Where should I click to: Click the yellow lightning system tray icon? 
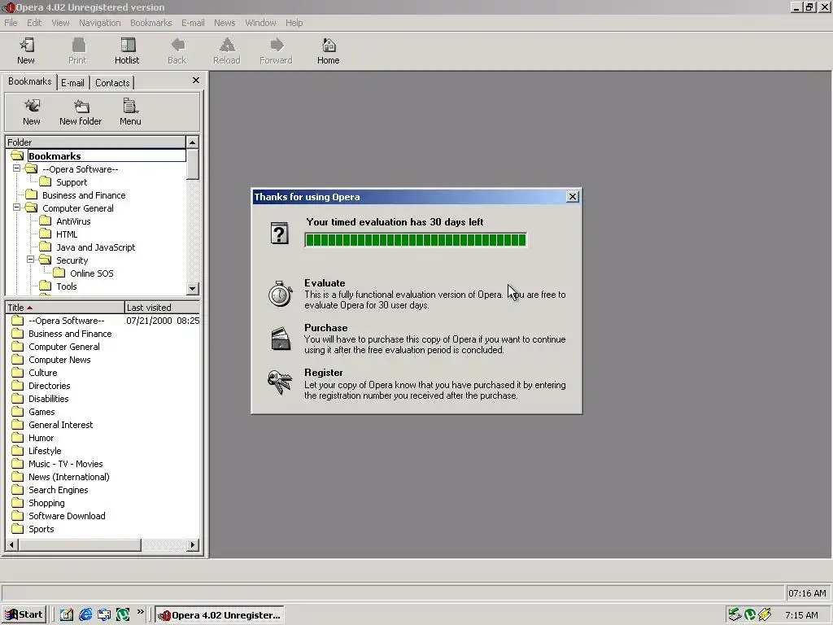tap(765, 614)
